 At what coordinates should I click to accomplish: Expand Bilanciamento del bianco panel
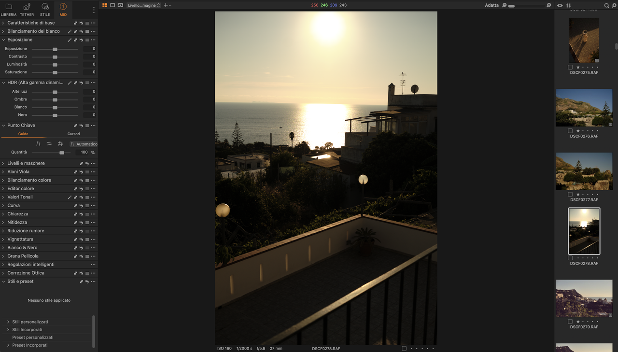(3, 31)
